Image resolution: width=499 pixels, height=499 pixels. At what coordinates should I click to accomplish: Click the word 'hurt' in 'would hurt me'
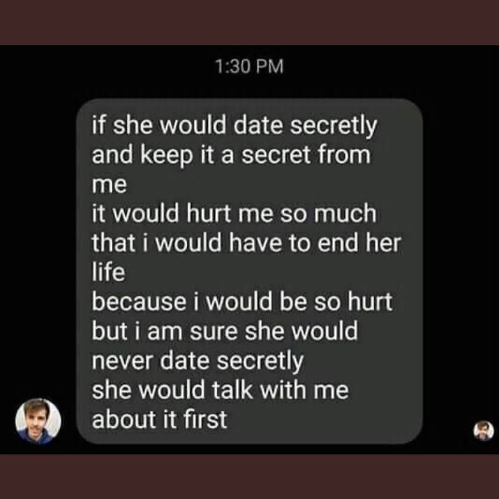coord(208,214)
